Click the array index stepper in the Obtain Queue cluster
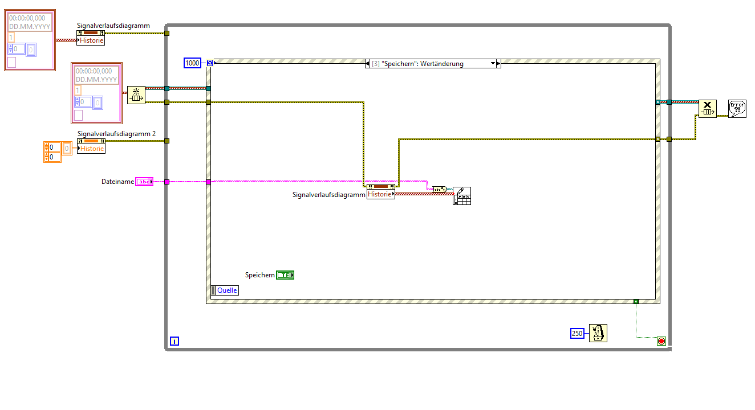 coord(78,102)
